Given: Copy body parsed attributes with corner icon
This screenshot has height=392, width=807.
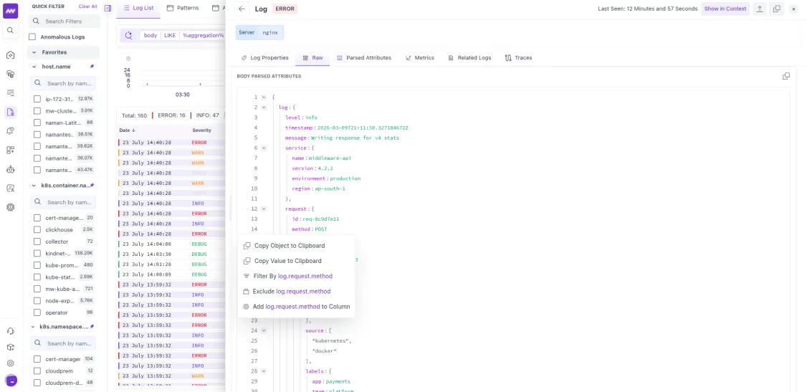Looking at the screenshot, I should (786, 76).
